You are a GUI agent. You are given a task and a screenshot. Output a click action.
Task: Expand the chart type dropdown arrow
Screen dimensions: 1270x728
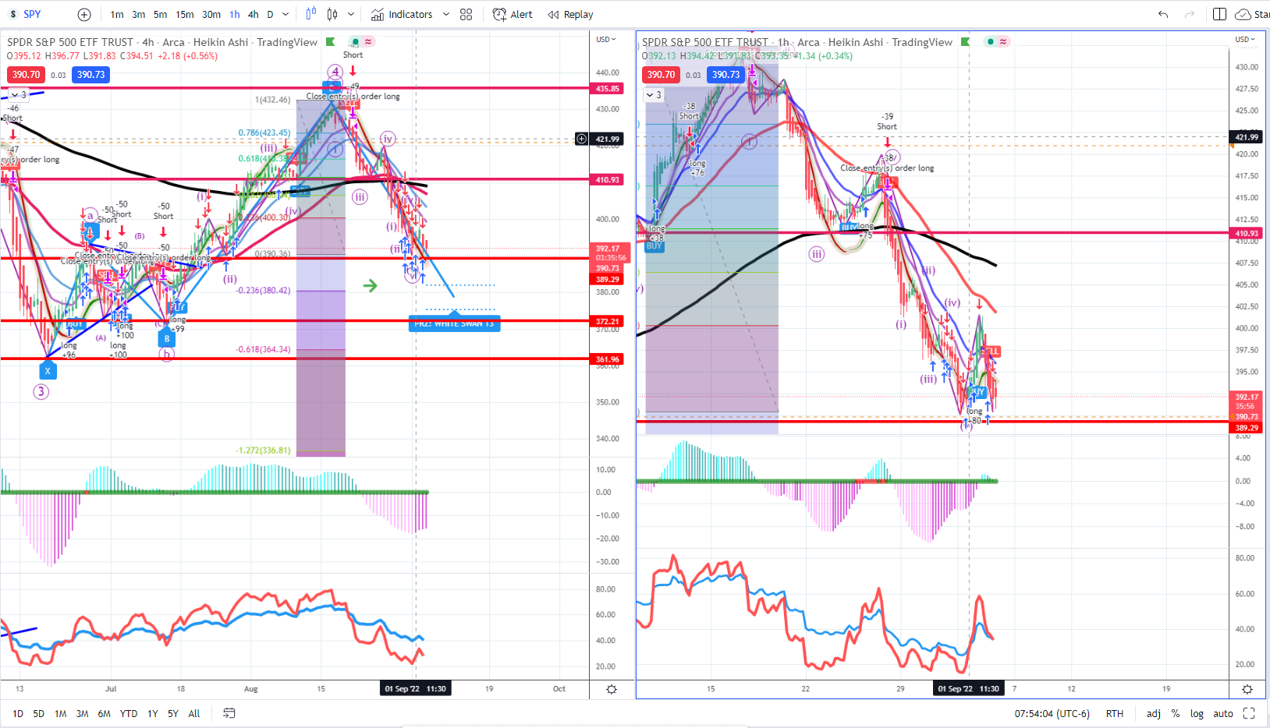coord(351,14)
